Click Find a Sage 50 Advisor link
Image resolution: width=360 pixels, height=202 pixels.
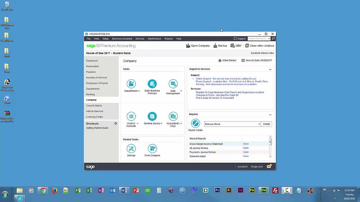(215, 98)
